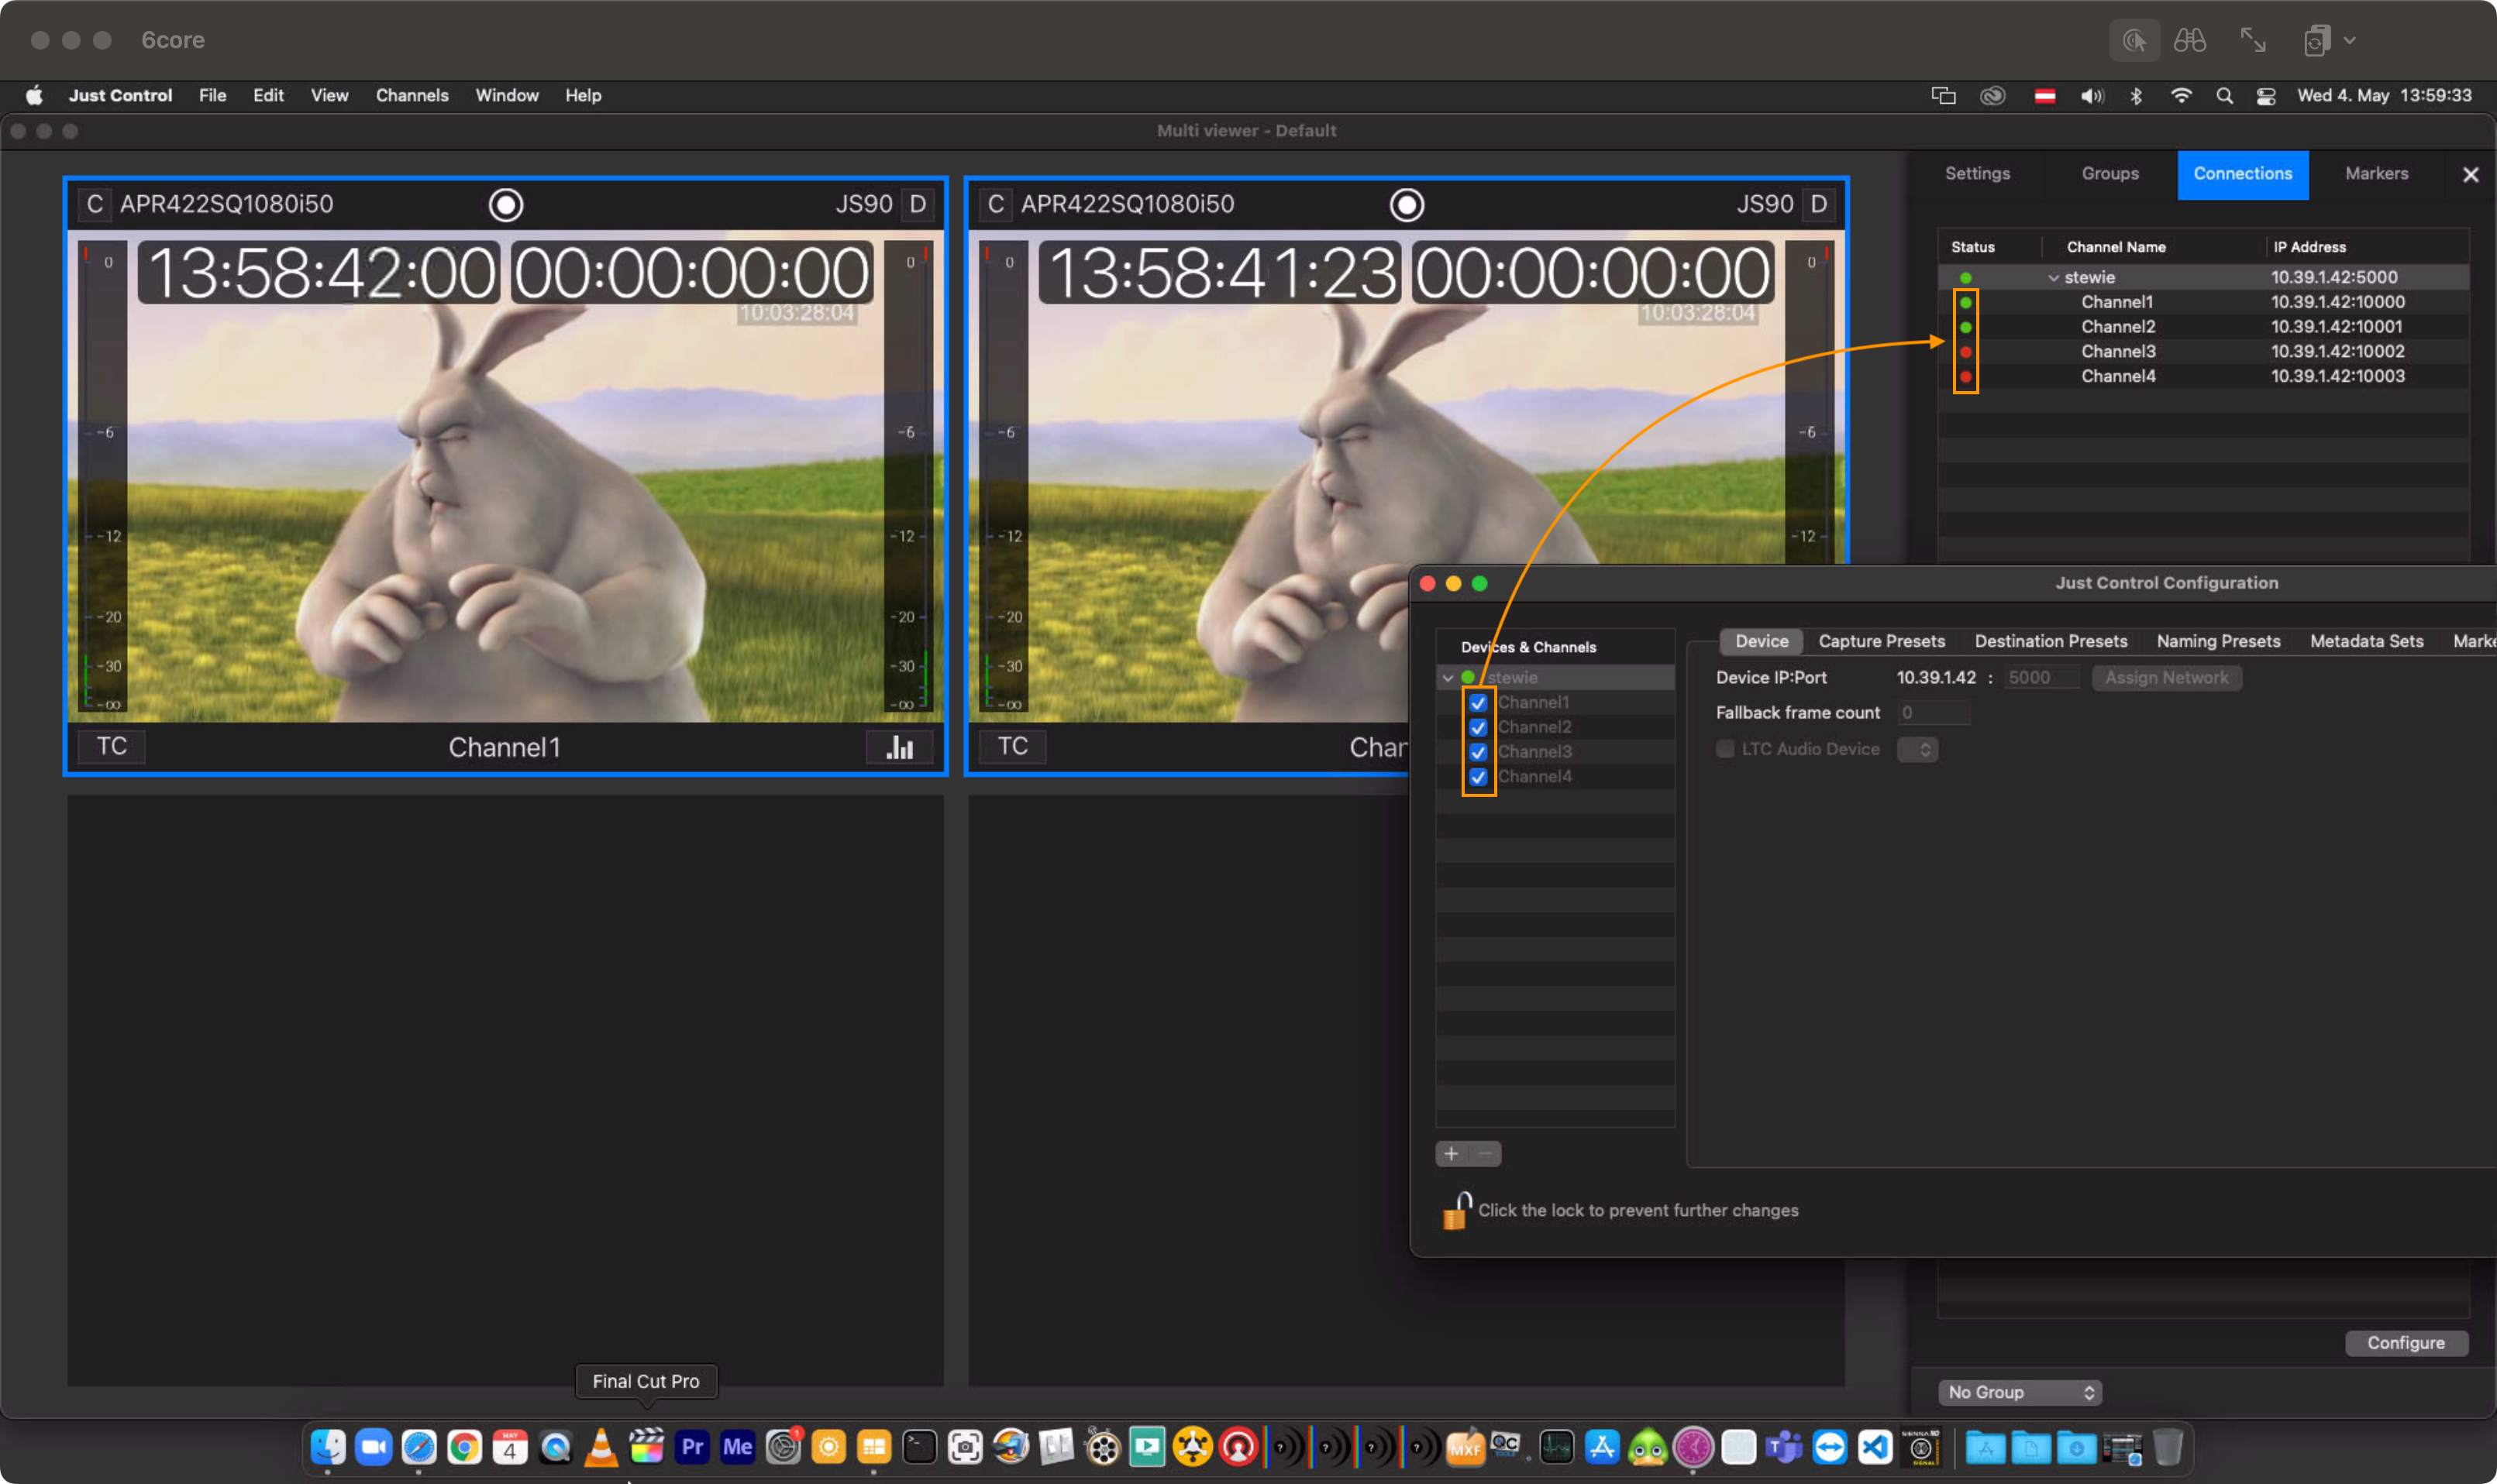Switch to the Settings tab
Screen dimensions: 2497x1484
1977,174
